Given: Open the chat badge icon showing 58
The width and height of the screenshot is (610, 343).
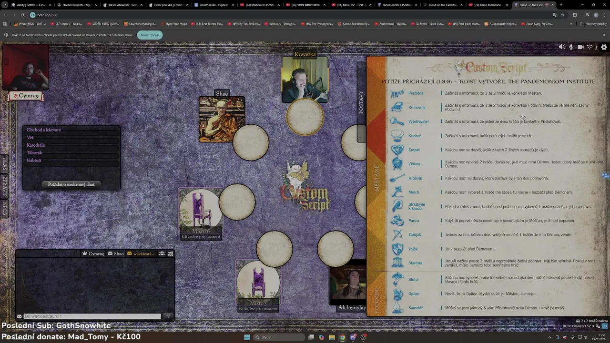Looking at the screenshot, I should click(170, 253).
